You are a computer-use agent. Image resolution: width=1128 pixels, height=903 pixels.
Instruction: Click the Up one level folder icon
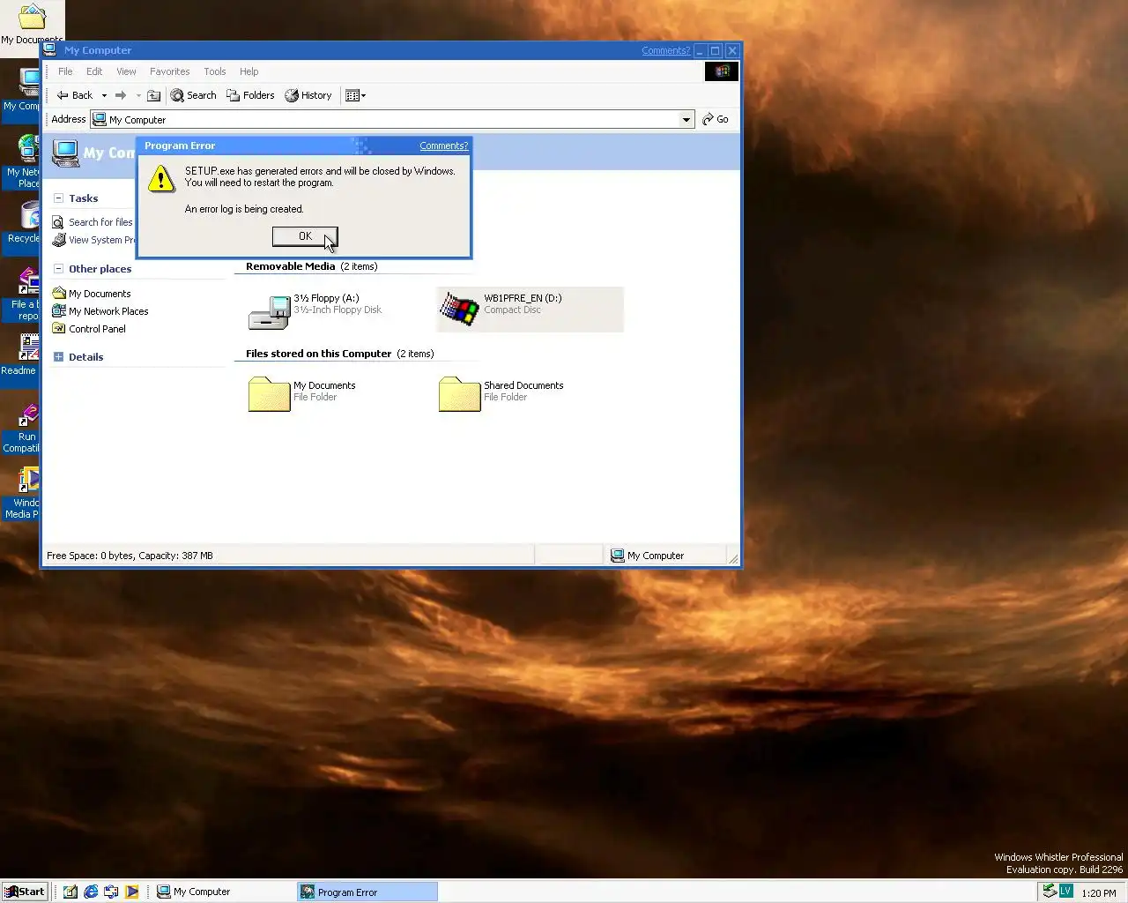(153, 95)
